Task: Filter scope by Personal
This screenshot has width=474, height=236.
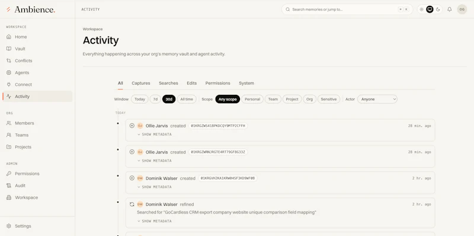Action: point(252,99)
